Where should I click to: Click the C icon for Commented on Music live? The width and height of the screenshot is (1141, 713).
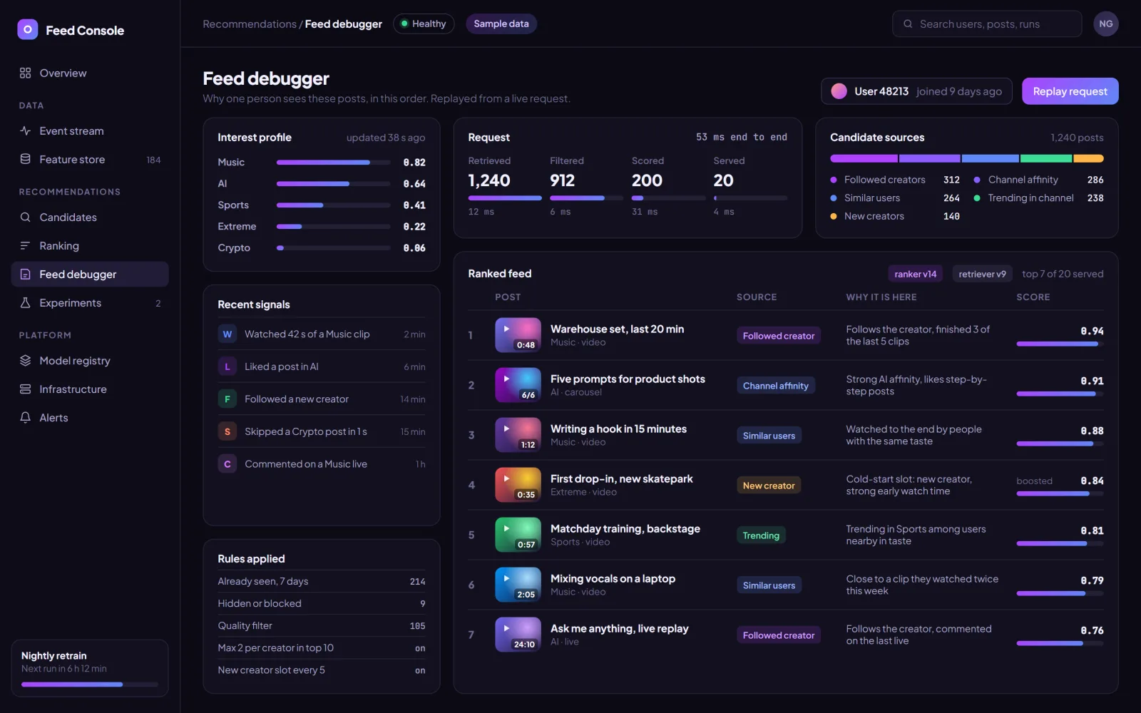point(227,463)
